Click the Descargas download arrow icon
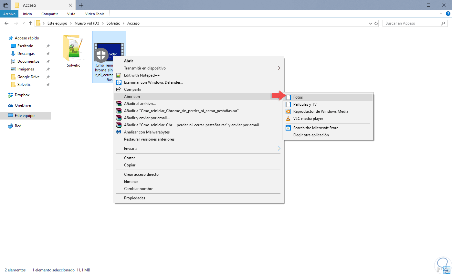Screen dimensions: 452x274 pyautogui.click(x=13, y=54)
